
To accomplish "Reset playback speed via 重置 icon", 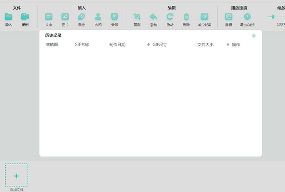I will point(228,17).
